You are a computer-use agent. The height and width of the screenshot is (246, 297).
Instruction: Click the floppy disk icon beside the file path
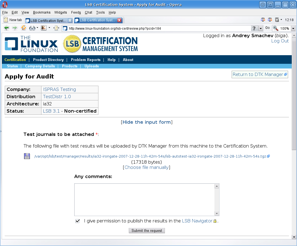(x=27, y=156)
